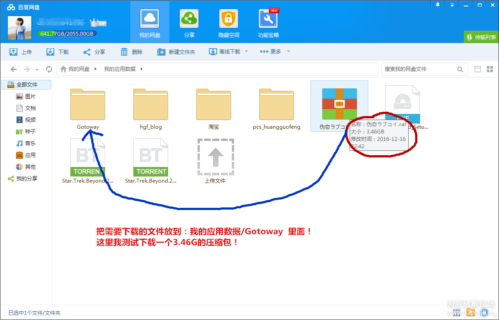Select the 淘宝 folder

tap(214, 108)
